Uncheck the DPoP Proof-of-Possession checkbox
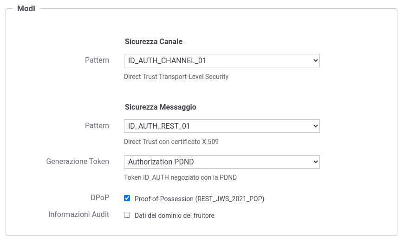This screenshot has width=403, height=242. click(x=127, y=198)
